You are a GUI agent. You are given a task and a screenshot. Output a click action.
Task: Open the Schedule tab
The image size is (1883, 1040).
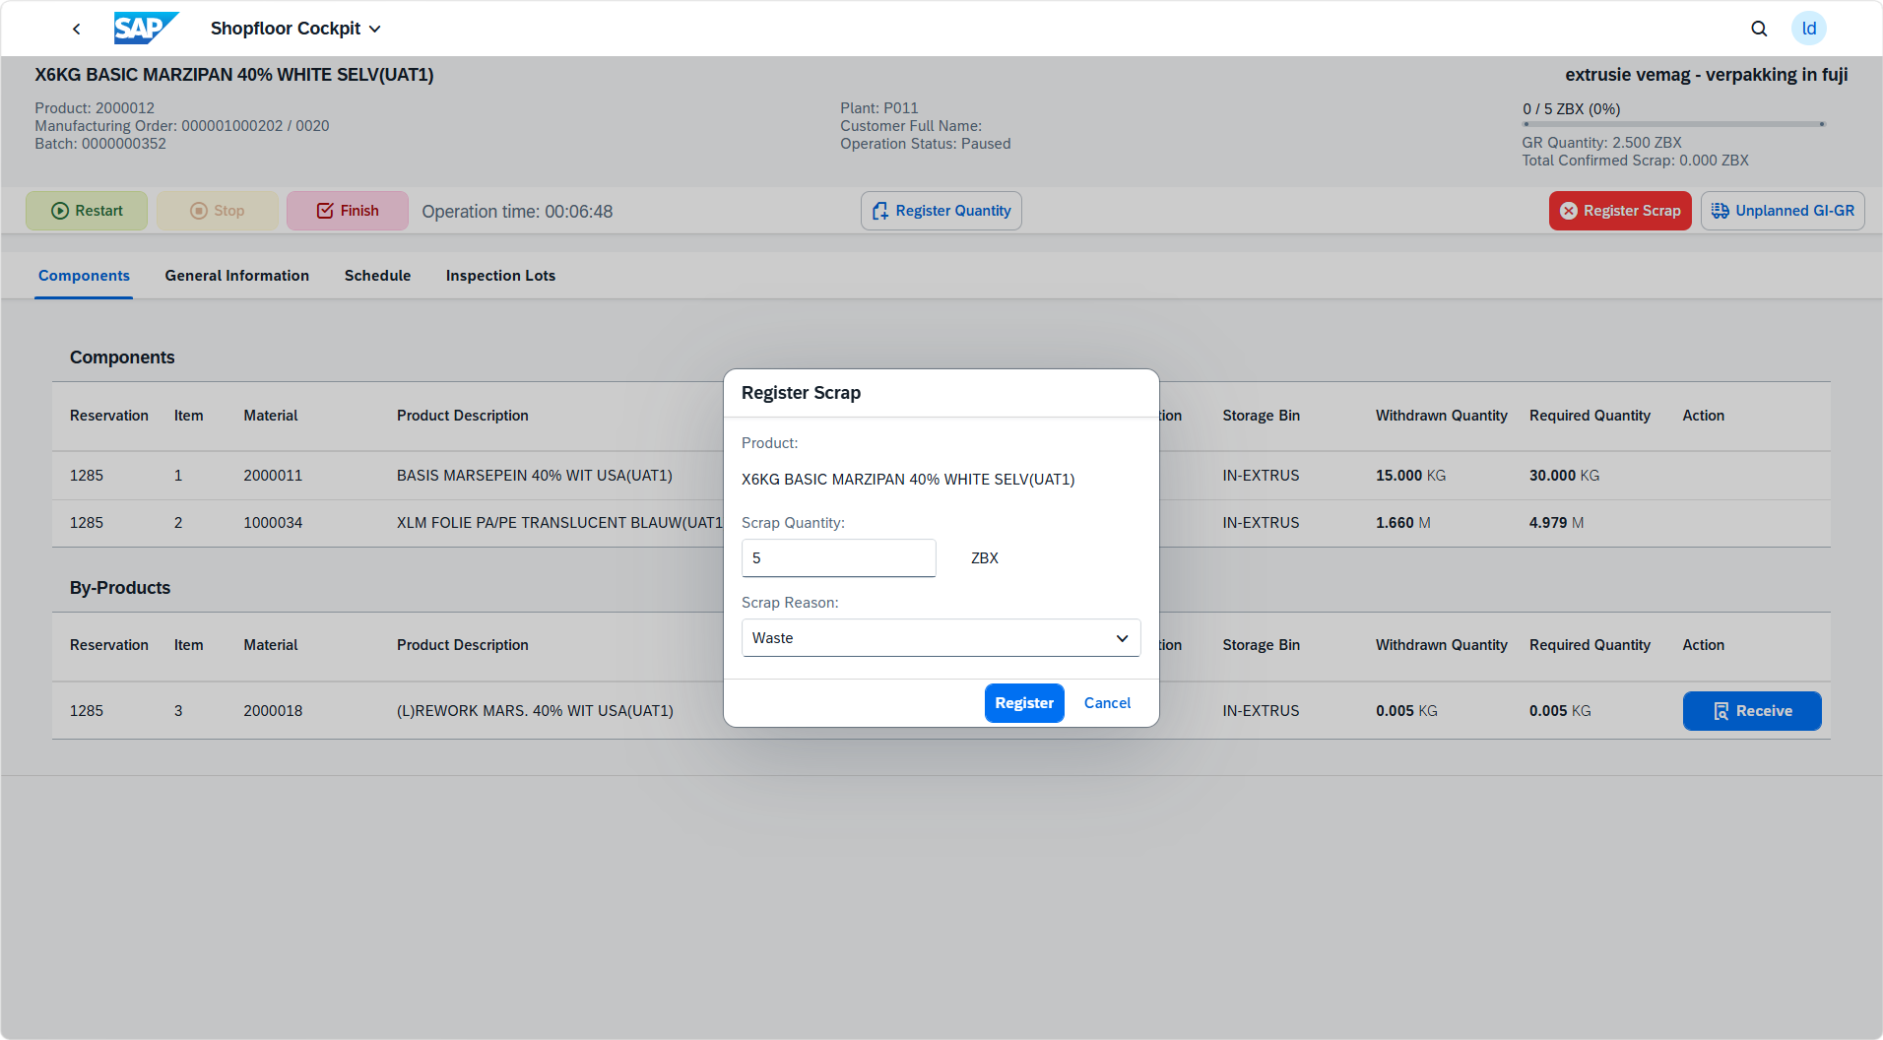coord(378,276)
